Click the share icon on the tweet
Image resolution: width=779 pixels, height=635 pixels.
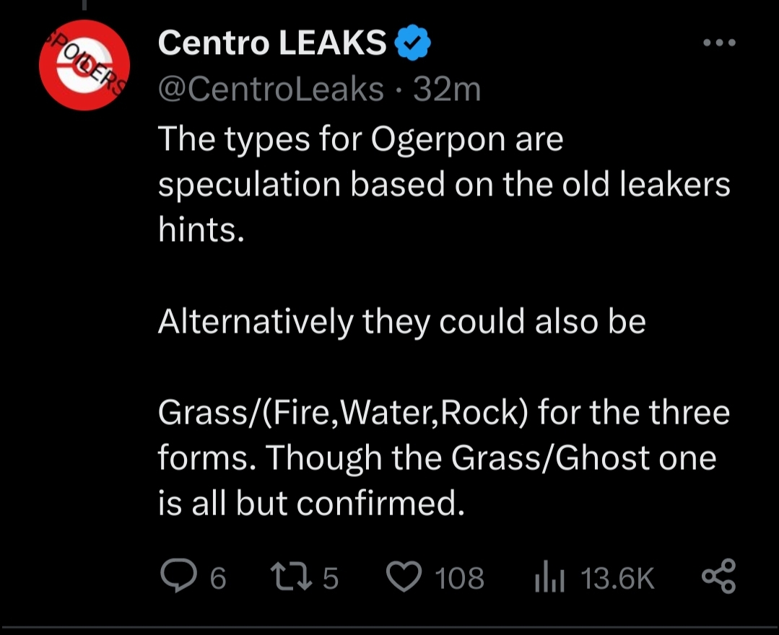[718, 577]
